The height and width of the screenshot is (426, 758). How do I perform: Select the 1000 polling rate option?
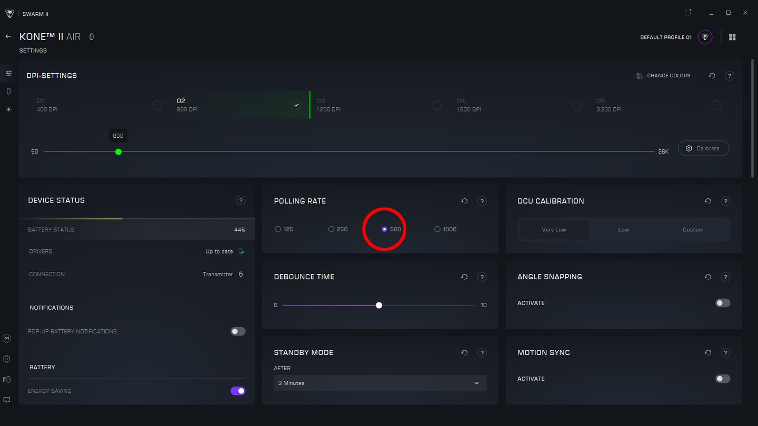437,229
